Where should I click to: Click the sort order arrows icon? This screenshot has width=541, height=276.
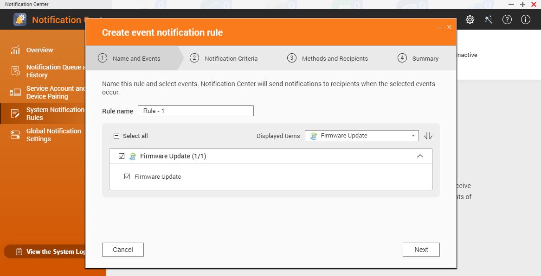tap(428, 136)
